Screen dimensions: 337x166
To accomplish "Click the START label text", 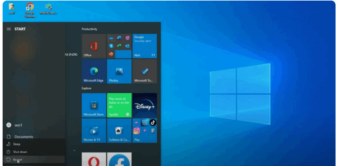I will coord(20,29).
